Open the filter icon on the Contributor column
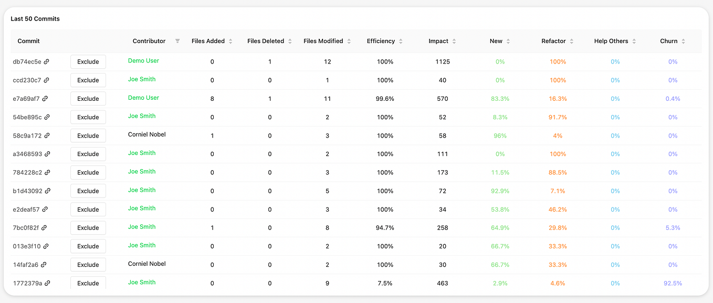The image size is (713, 303). (x=177, y=41)
